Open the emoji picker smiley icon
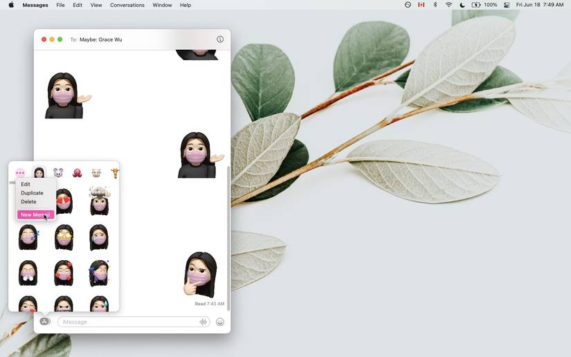The height and width of the screenshot is (357, 571). tap(220, 322)
